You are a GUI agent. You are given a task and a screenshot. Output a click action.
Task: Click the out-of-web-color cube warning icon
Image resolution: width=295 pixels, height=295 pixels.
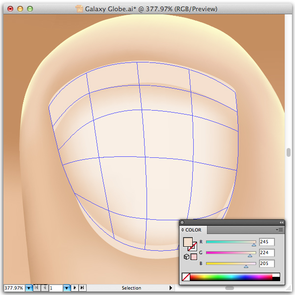point(186,257)
